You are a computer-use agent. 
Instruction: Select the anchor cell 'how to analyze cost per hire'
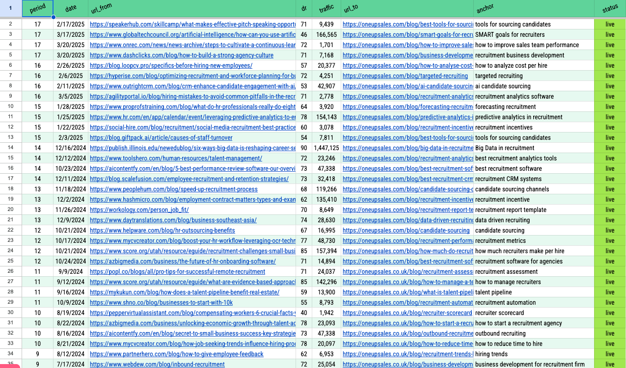coord(534,65)
